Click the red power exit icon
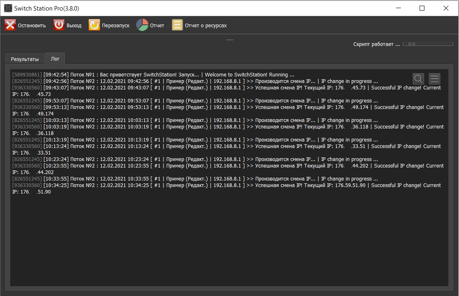Viewport: 459px width, 296px height. pyautogui.click(x=59, y=25)
